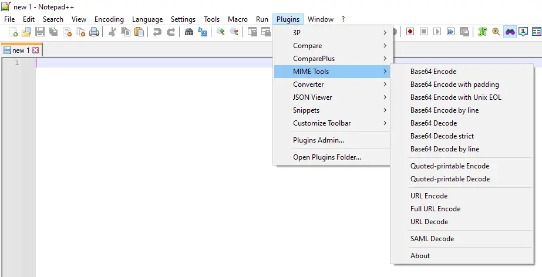Select the new 1 document tab
The width and height of the screenshot is (542, 277).
(21, 50)
